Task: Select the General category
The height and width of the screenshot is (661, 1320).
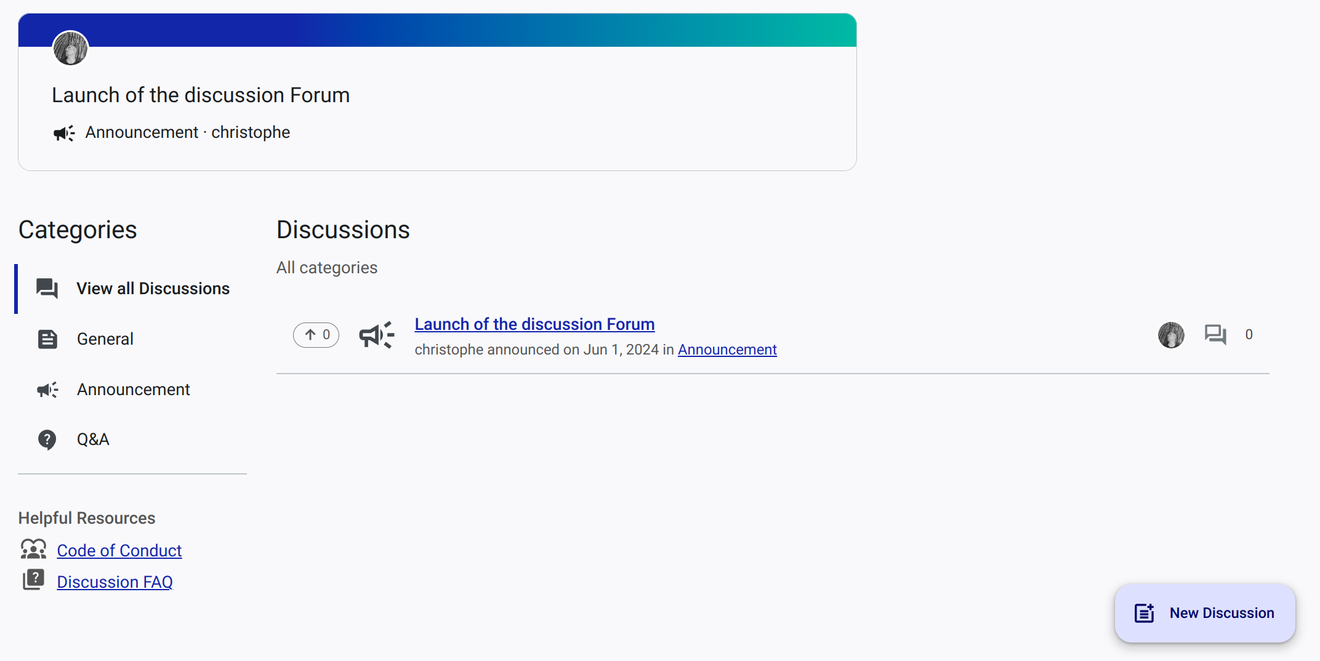Action: point(132,339)
